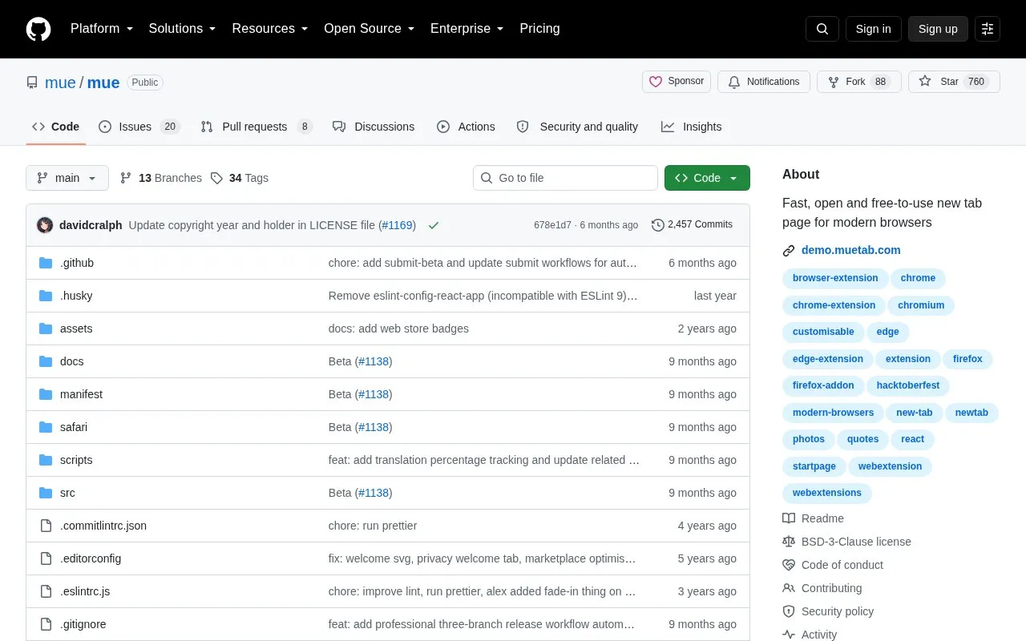The width and height of the screenshot is (1026, 641).
Task: Fork the mue repository
Action: pos(859,82)
